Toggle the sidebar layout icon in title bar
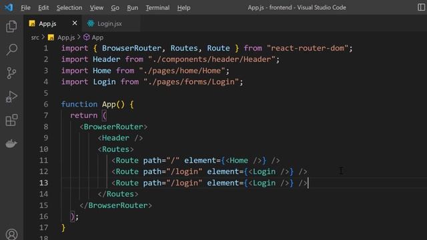The width and height of the screenshot is (427, 240). coord(421,7)
